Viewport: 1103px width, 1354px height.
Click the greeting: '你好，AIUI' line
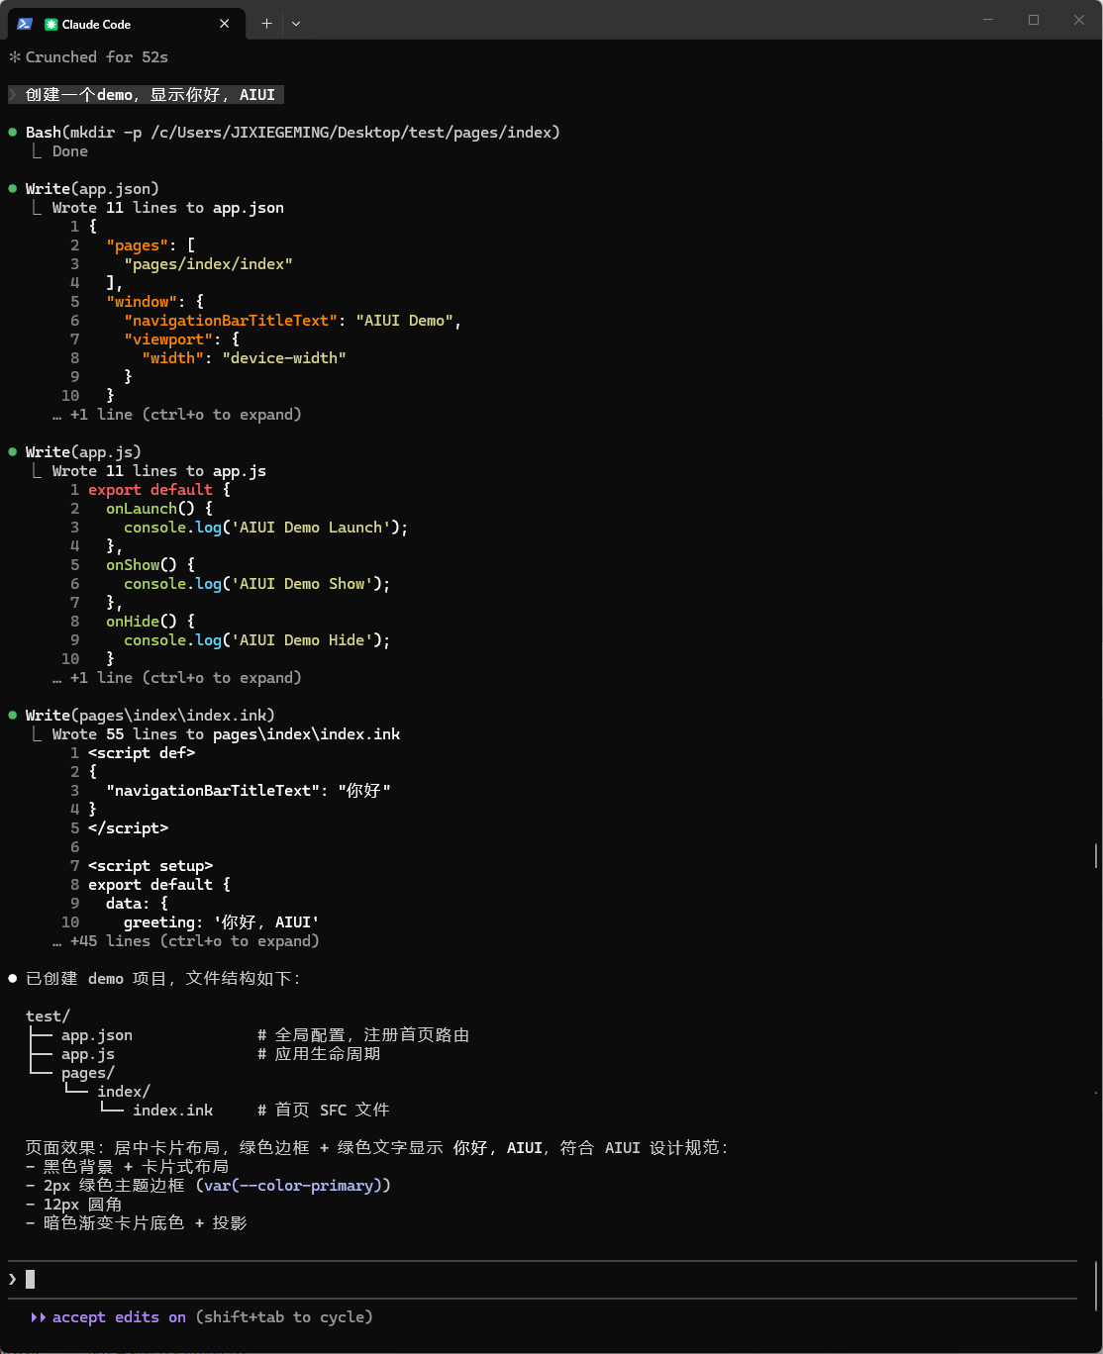pos(222,922)
